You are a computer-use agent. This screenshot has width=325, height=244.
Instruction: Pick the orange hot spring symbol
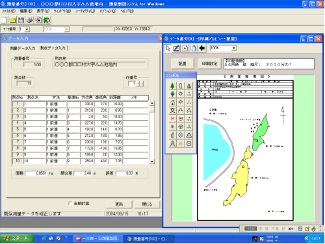181,143
